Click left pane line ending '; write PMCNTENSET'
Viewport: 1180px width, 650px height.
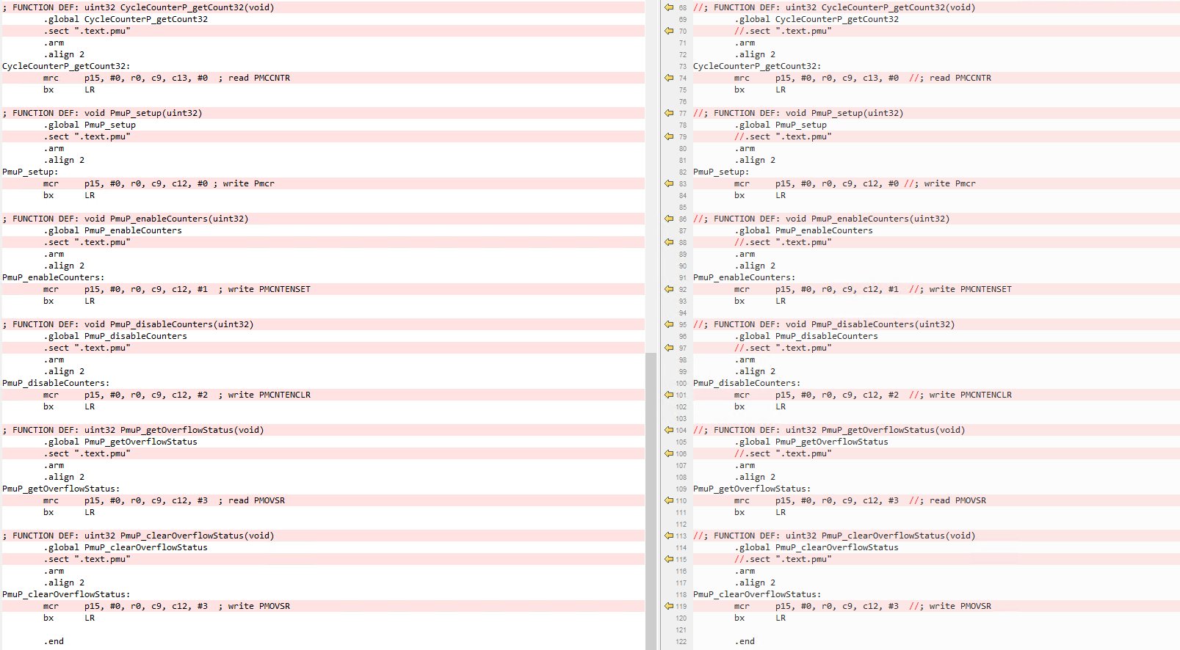coord(323,289)
